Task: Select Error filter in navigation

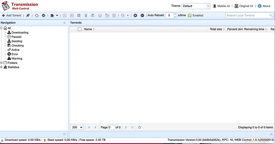Action: (15, 54)
